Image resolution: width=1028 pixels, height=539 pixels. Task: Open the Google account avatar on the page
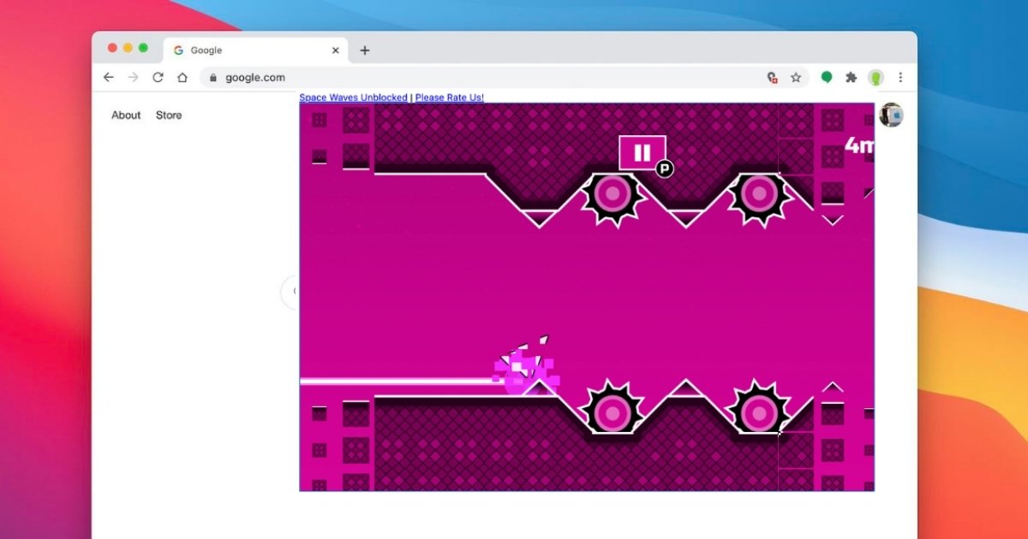tap(891, 115)
